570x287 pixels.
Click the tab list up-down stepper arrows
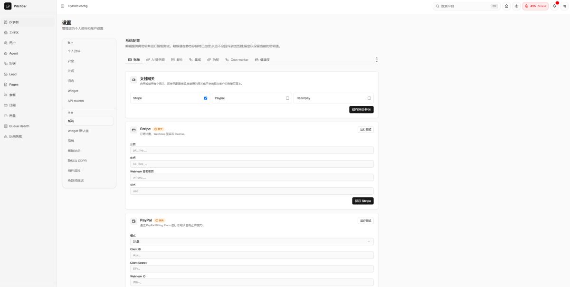coord(377,60)
